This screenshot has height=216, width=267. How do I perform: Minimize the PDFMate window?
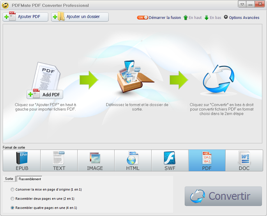[x=250, y=5]
